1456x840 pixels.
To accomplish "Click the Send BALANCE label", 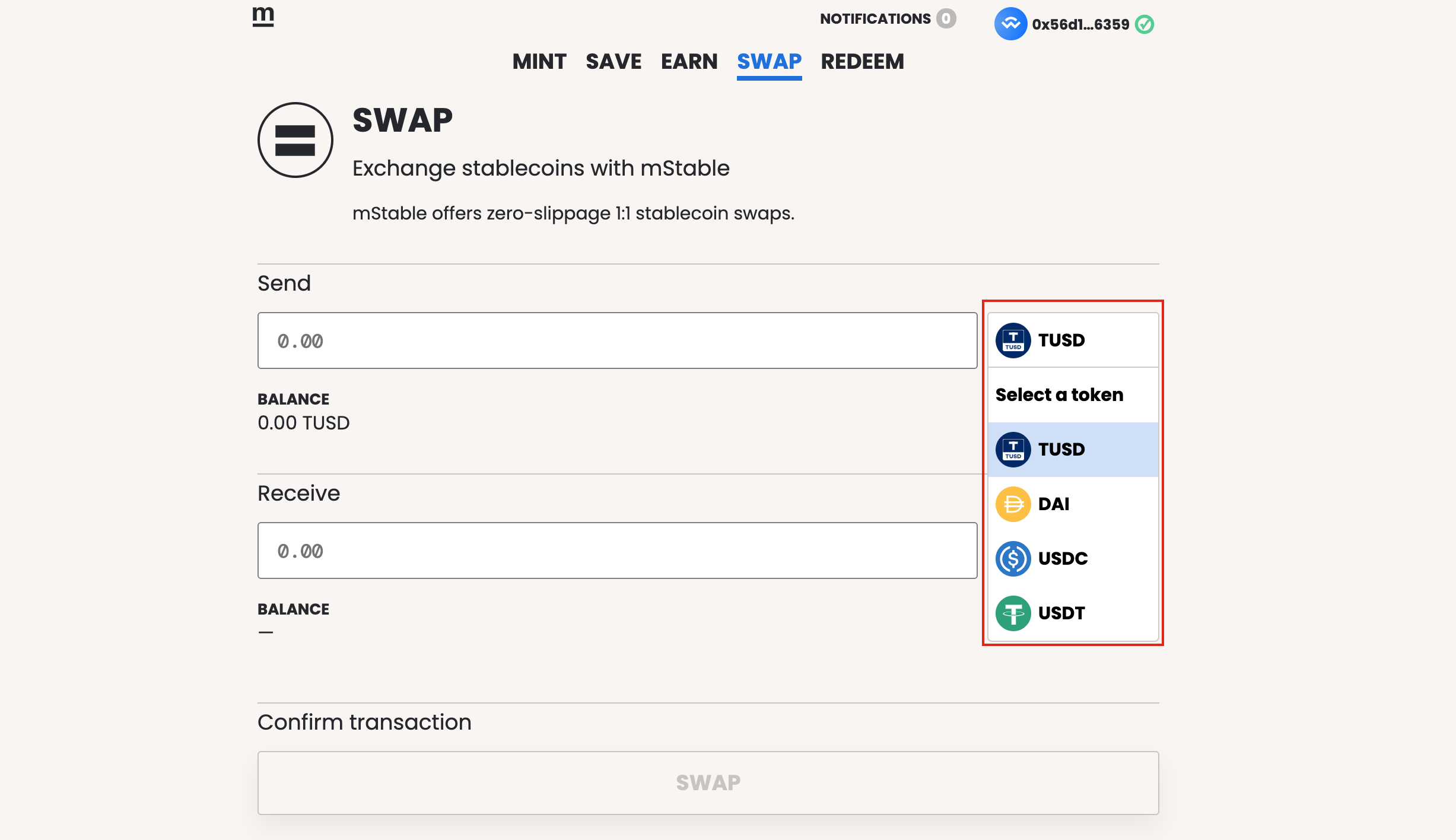I will click(293, 399).
